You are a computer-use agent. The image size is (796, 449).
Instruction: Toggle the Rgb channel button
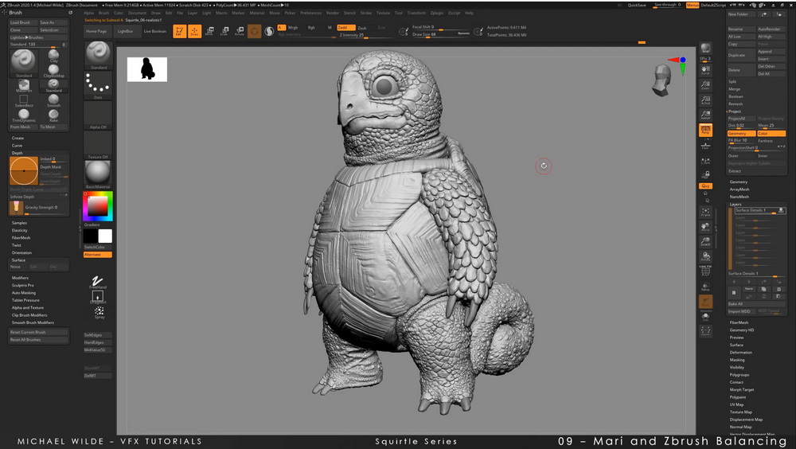311,27
